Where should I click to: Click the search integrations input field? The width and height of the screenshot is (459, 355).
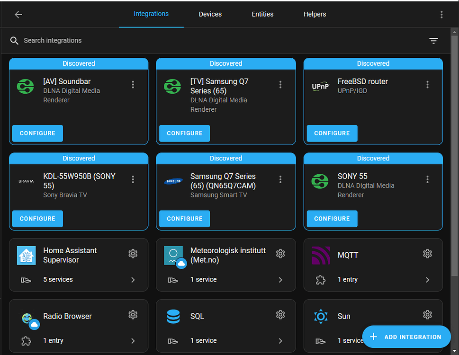point(71,40)
